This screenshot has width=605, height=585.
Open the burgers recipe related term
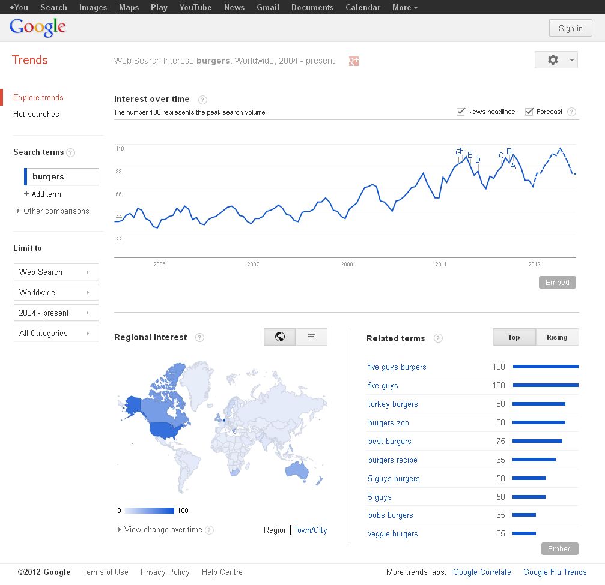[x=393, y=460]
